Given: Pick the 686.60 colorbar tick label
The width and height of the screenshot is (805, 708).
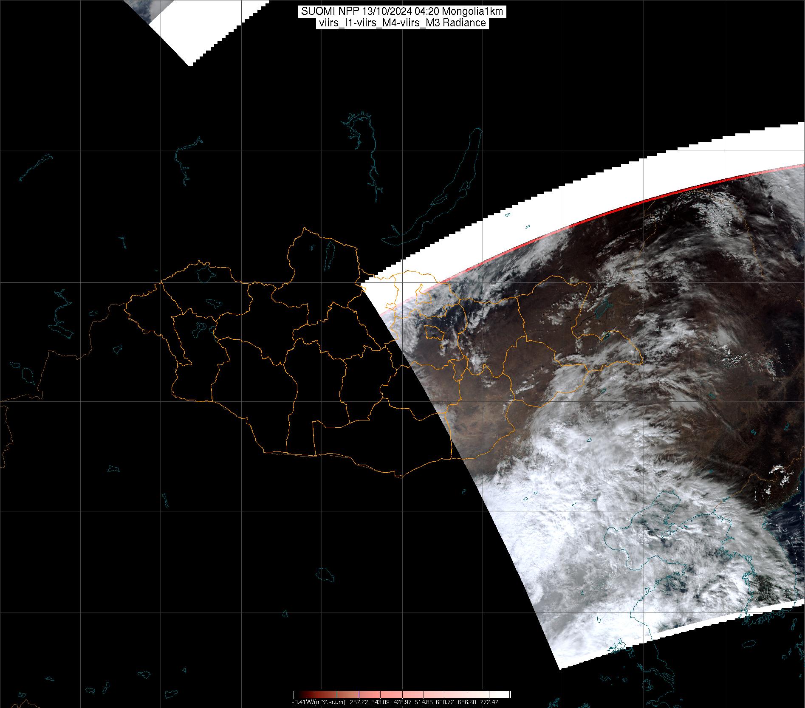Looking at the screenshot, I should [467, 702].
